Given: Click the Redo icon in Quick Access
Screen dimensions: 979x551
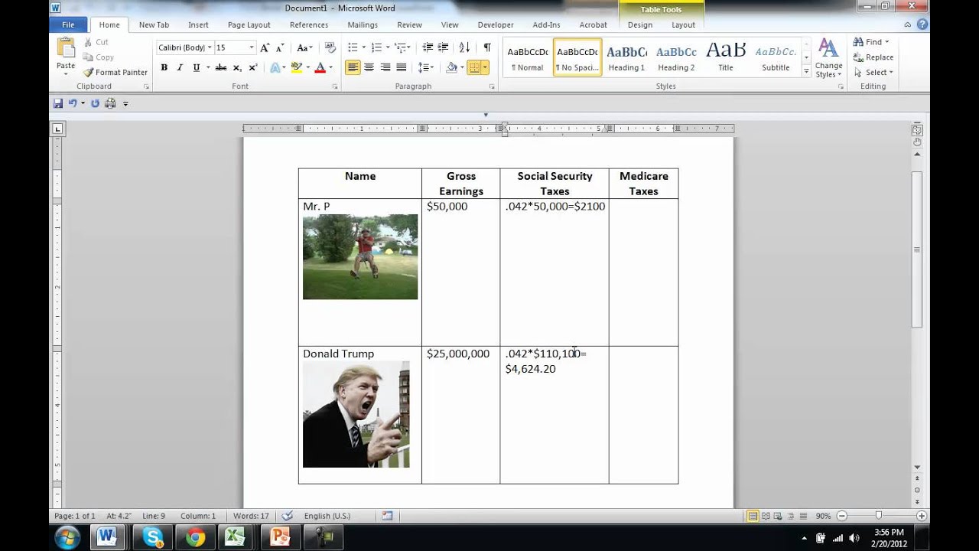Looking at the screenshot, I should [96, 103].
